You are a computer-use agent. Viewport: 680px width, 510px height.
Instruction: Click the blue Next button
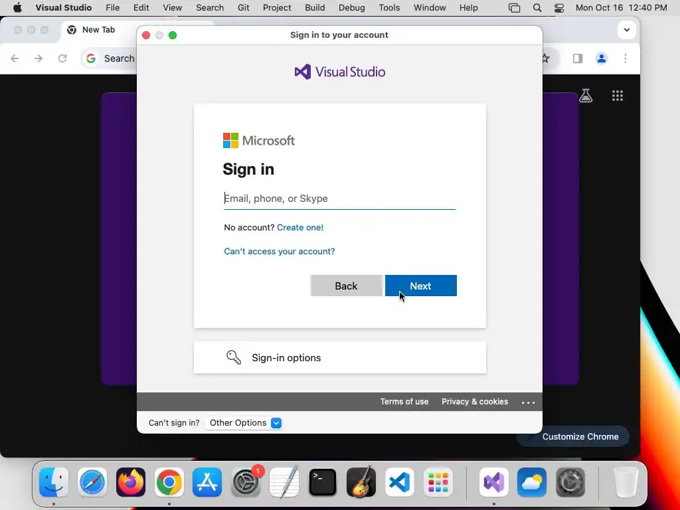click(420, 286)
